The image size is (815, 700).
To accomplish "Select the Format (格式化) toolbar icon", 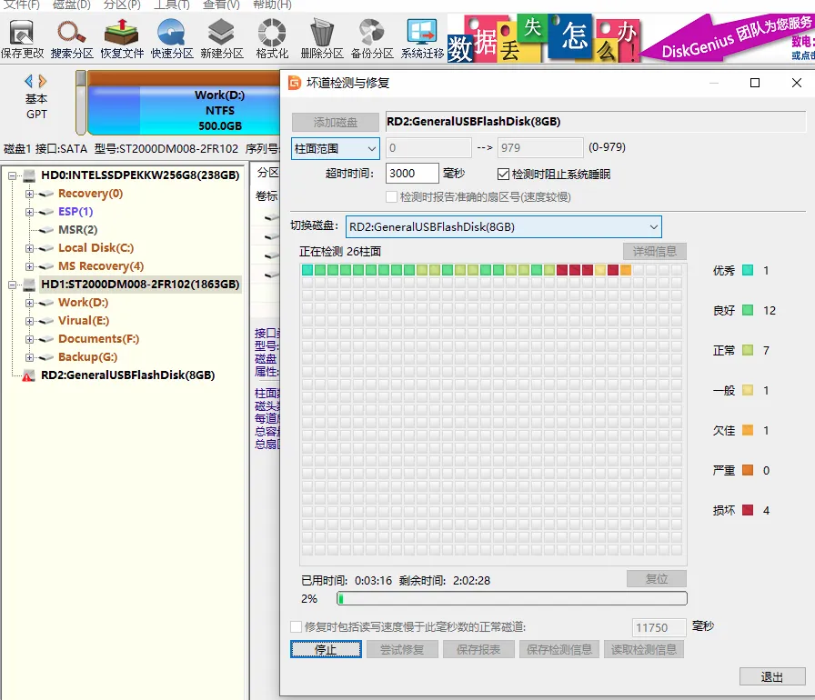I will click(x=272, y=39).
